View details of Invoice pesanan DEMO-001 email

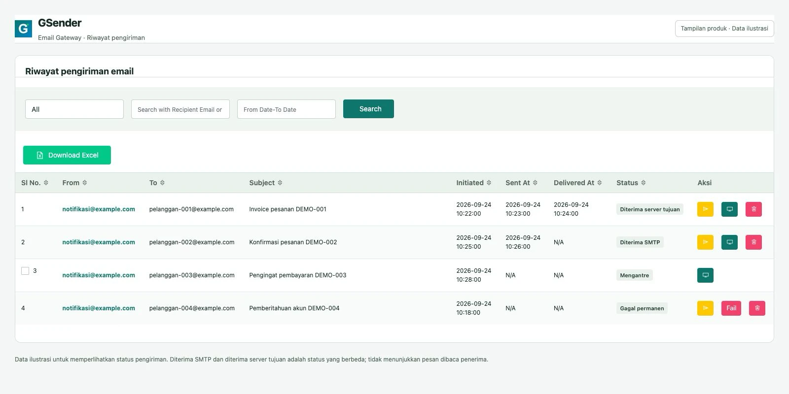click(x=729, y=209)
